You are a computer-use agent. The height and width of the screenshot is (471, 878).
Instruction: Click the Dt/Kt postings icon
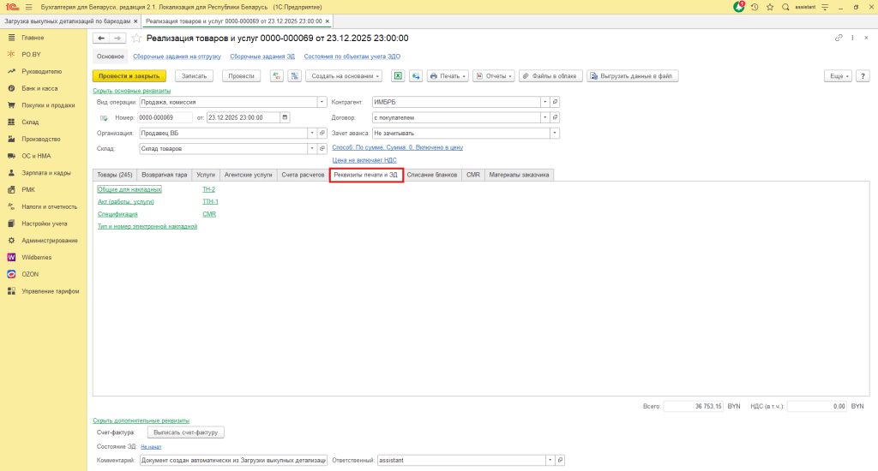pyautogui.click(x=276, y=76)
